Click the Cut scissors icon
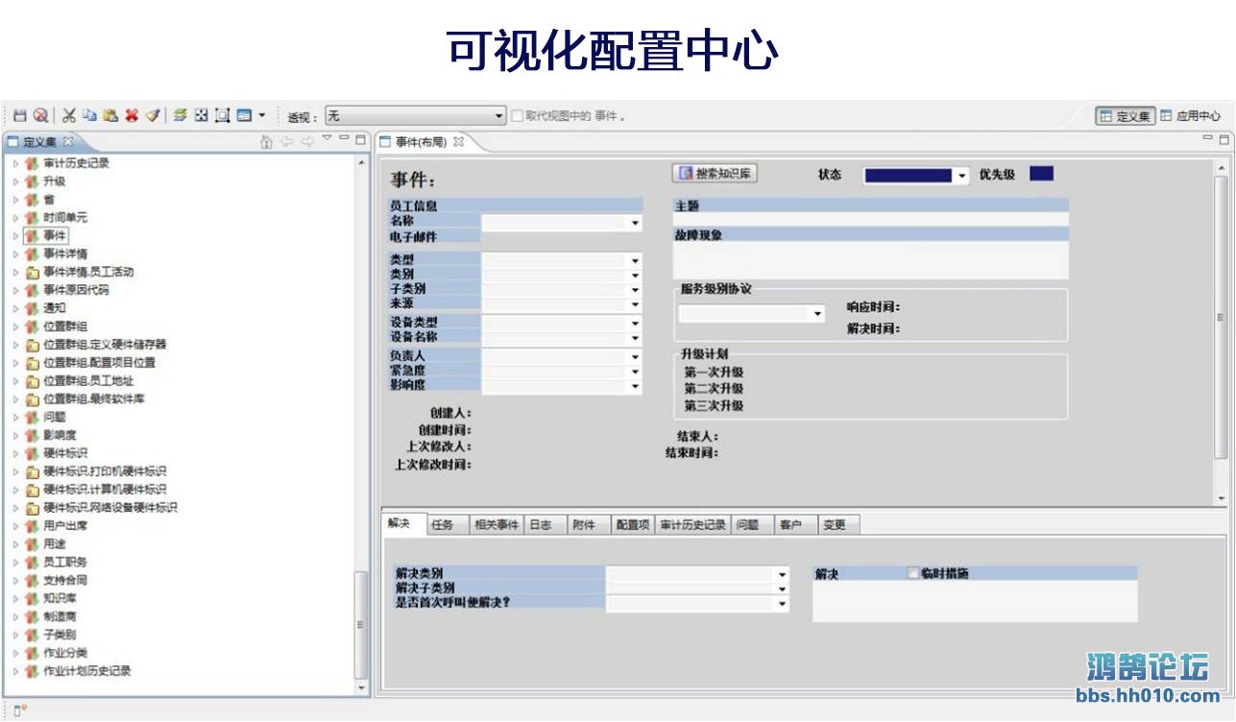 (69, 115)
